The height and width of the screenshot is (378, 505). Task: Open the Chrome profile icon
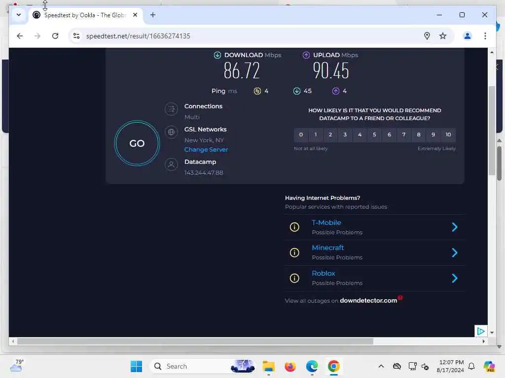pos(468,36)
